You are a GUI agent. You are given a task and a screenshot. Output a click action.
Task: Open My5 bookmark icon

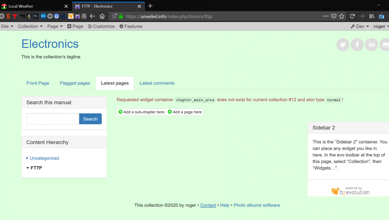[23, 16]
